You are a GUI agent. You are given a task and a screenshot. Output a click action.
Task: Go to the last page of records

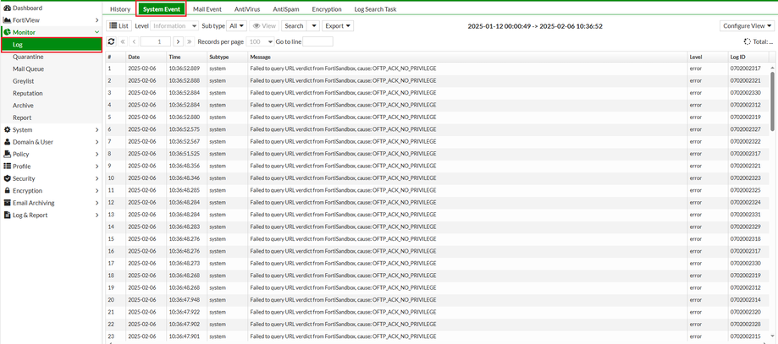tap(190, 41)
